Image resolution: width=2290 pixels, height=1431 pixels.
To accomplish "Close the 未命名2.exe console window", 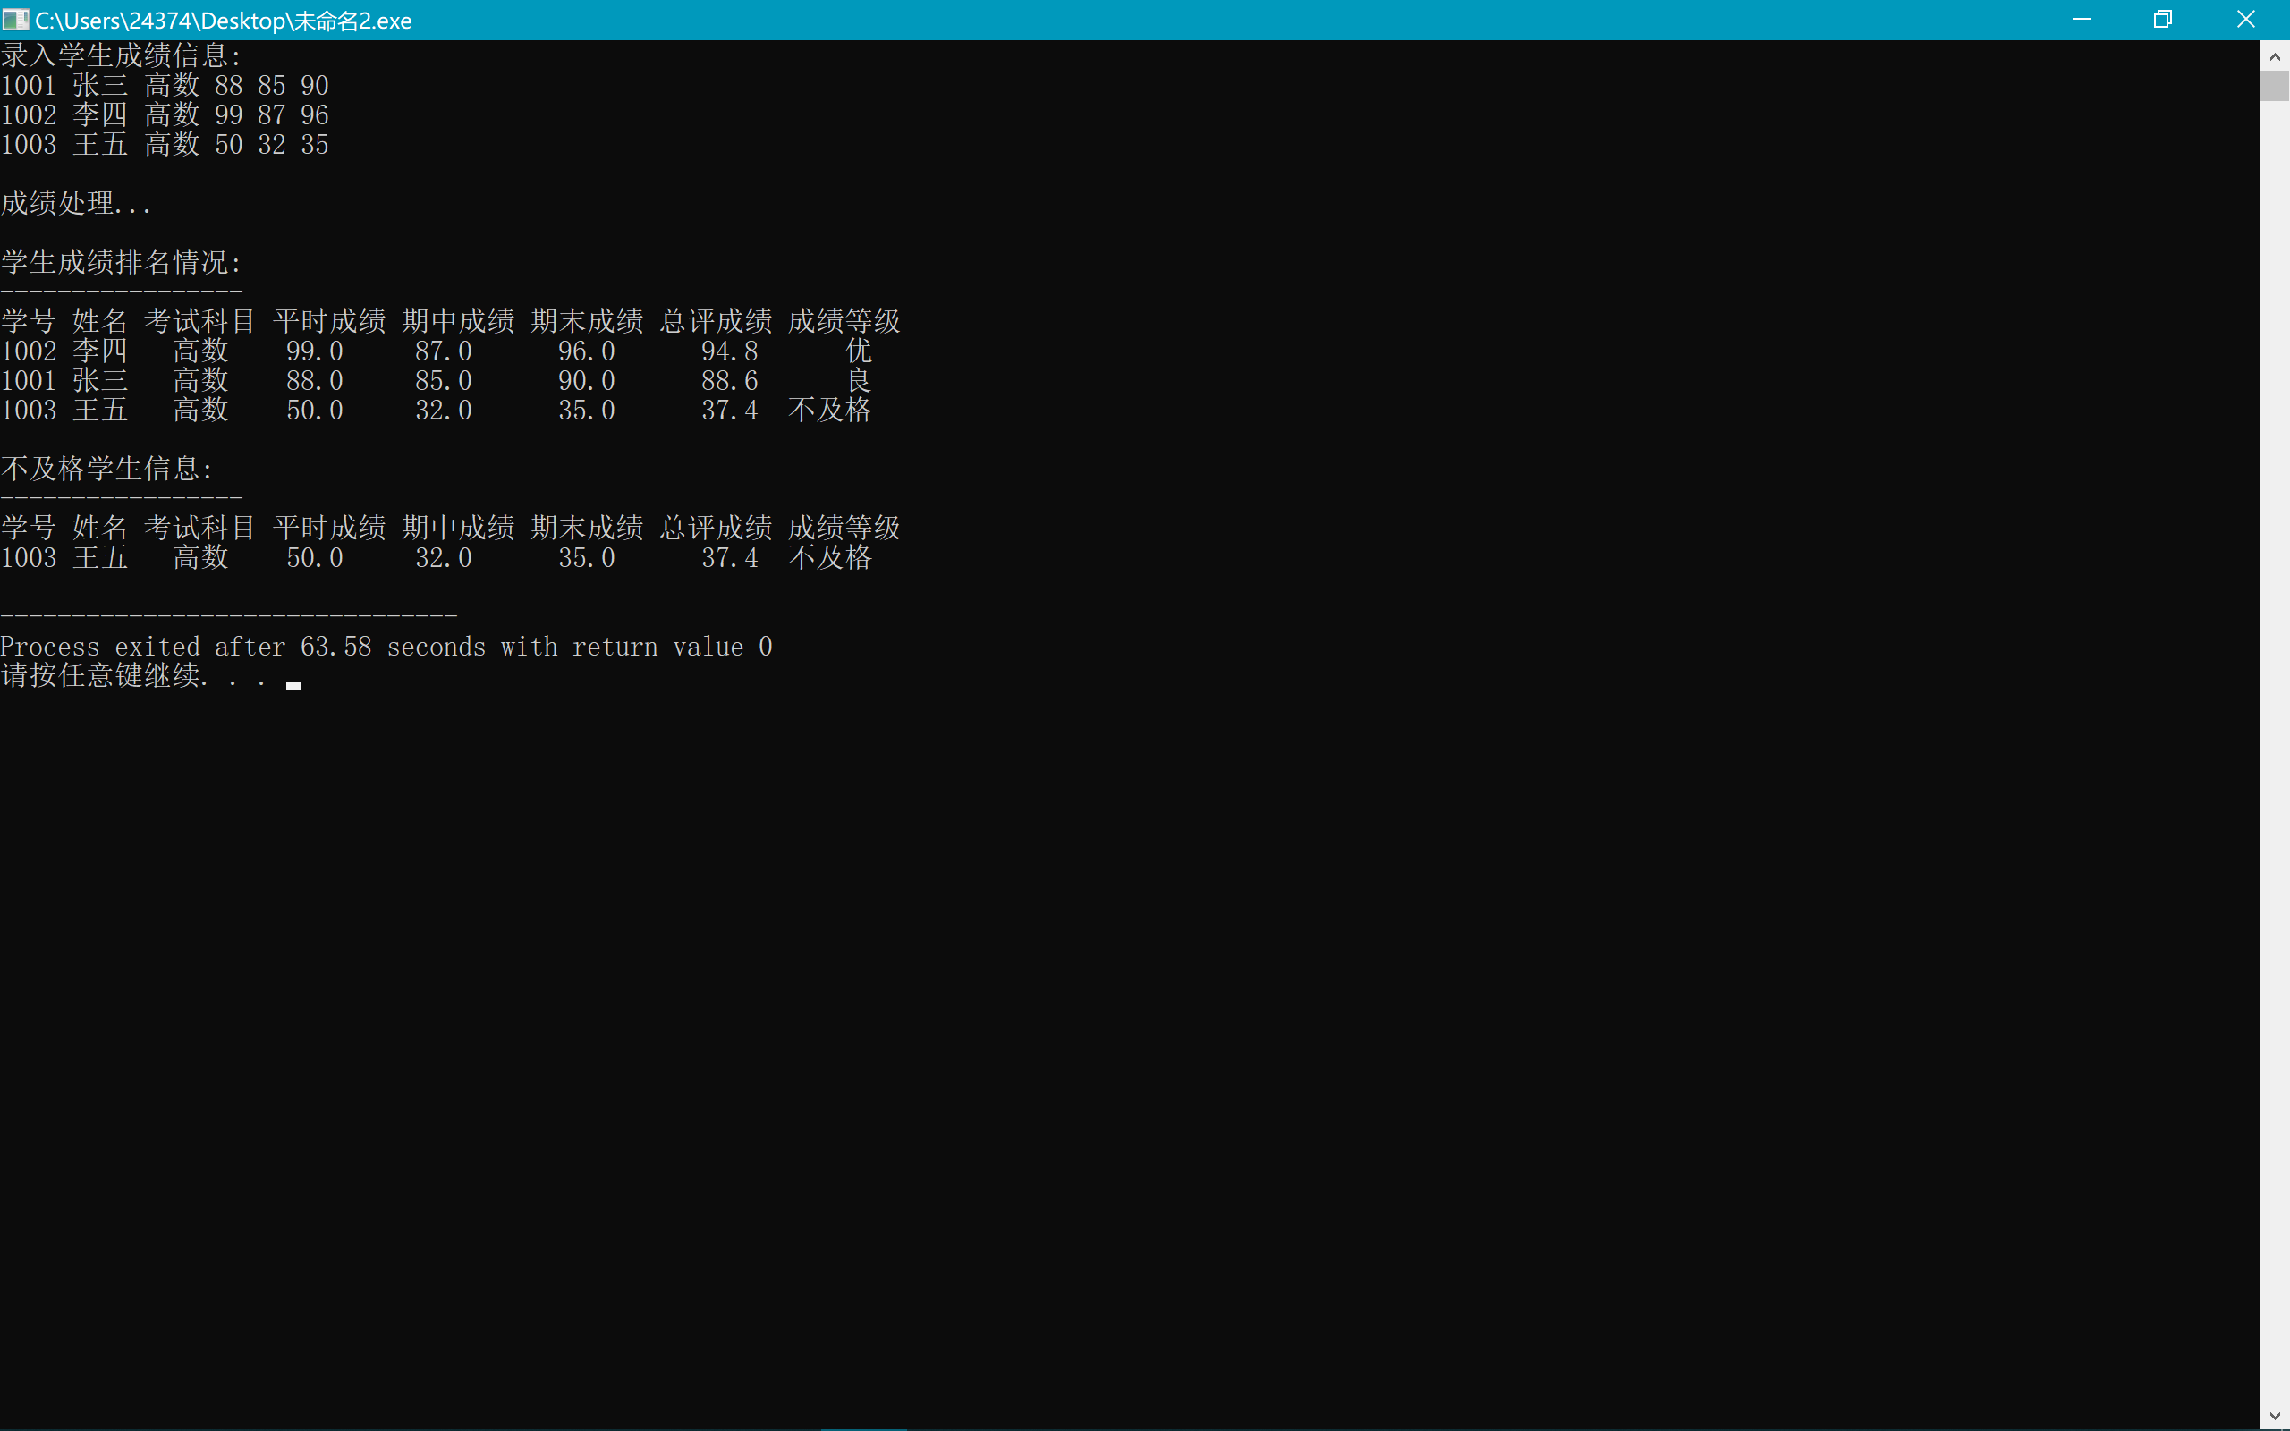I will tap(2245, 19).
